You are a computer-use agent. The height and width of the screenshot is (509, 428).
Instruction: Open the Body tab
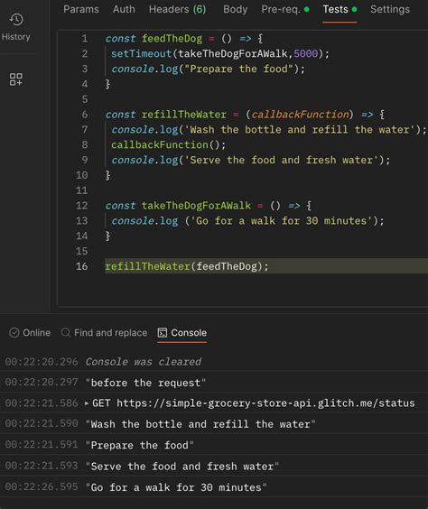[x=235, y=10]
